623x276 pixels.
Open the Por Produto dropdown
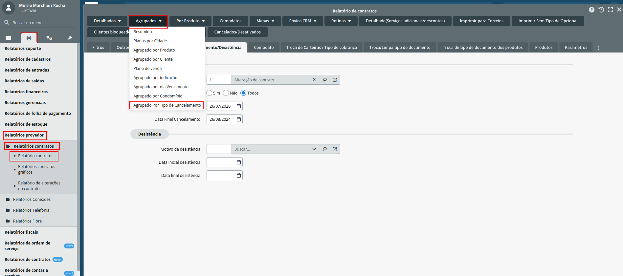point(190,21)
